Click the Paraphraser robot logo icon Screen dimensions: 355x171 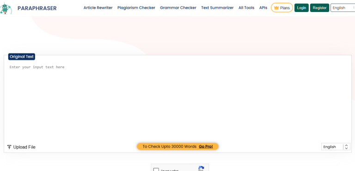[6, 8]
